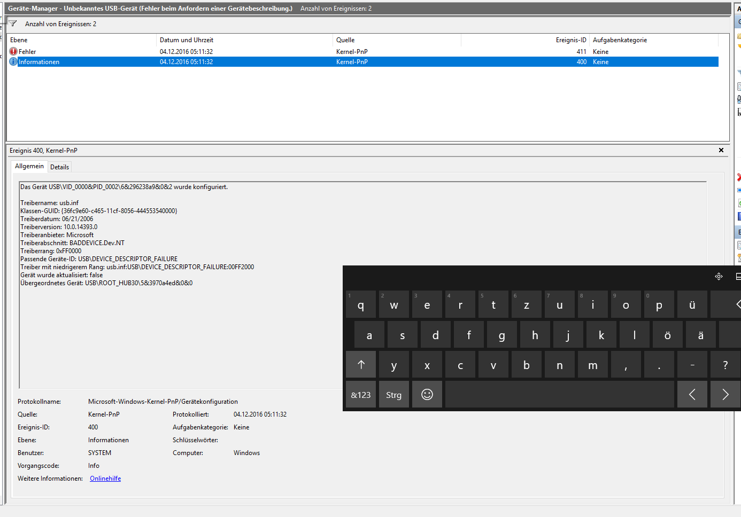Tap the a key on touch keyboard
741x517 pixels.
click(x=369, y=335)
